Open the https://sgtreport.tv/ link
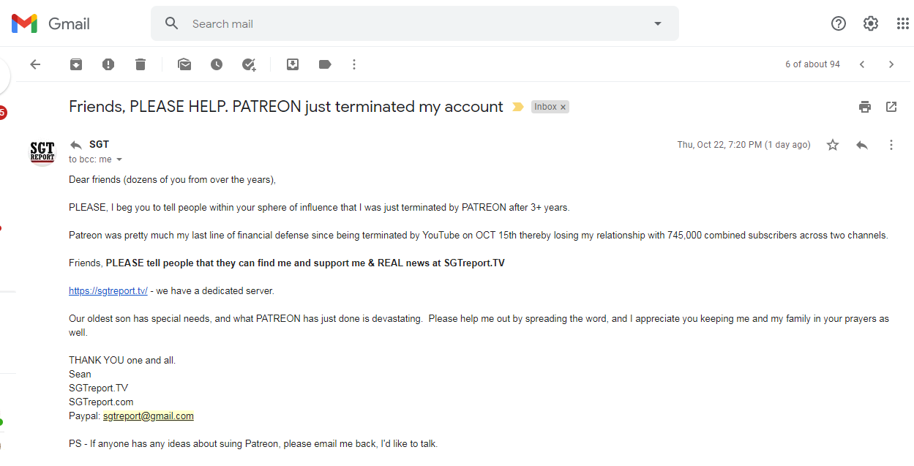 pyautogui.click(x=108, y=290)
